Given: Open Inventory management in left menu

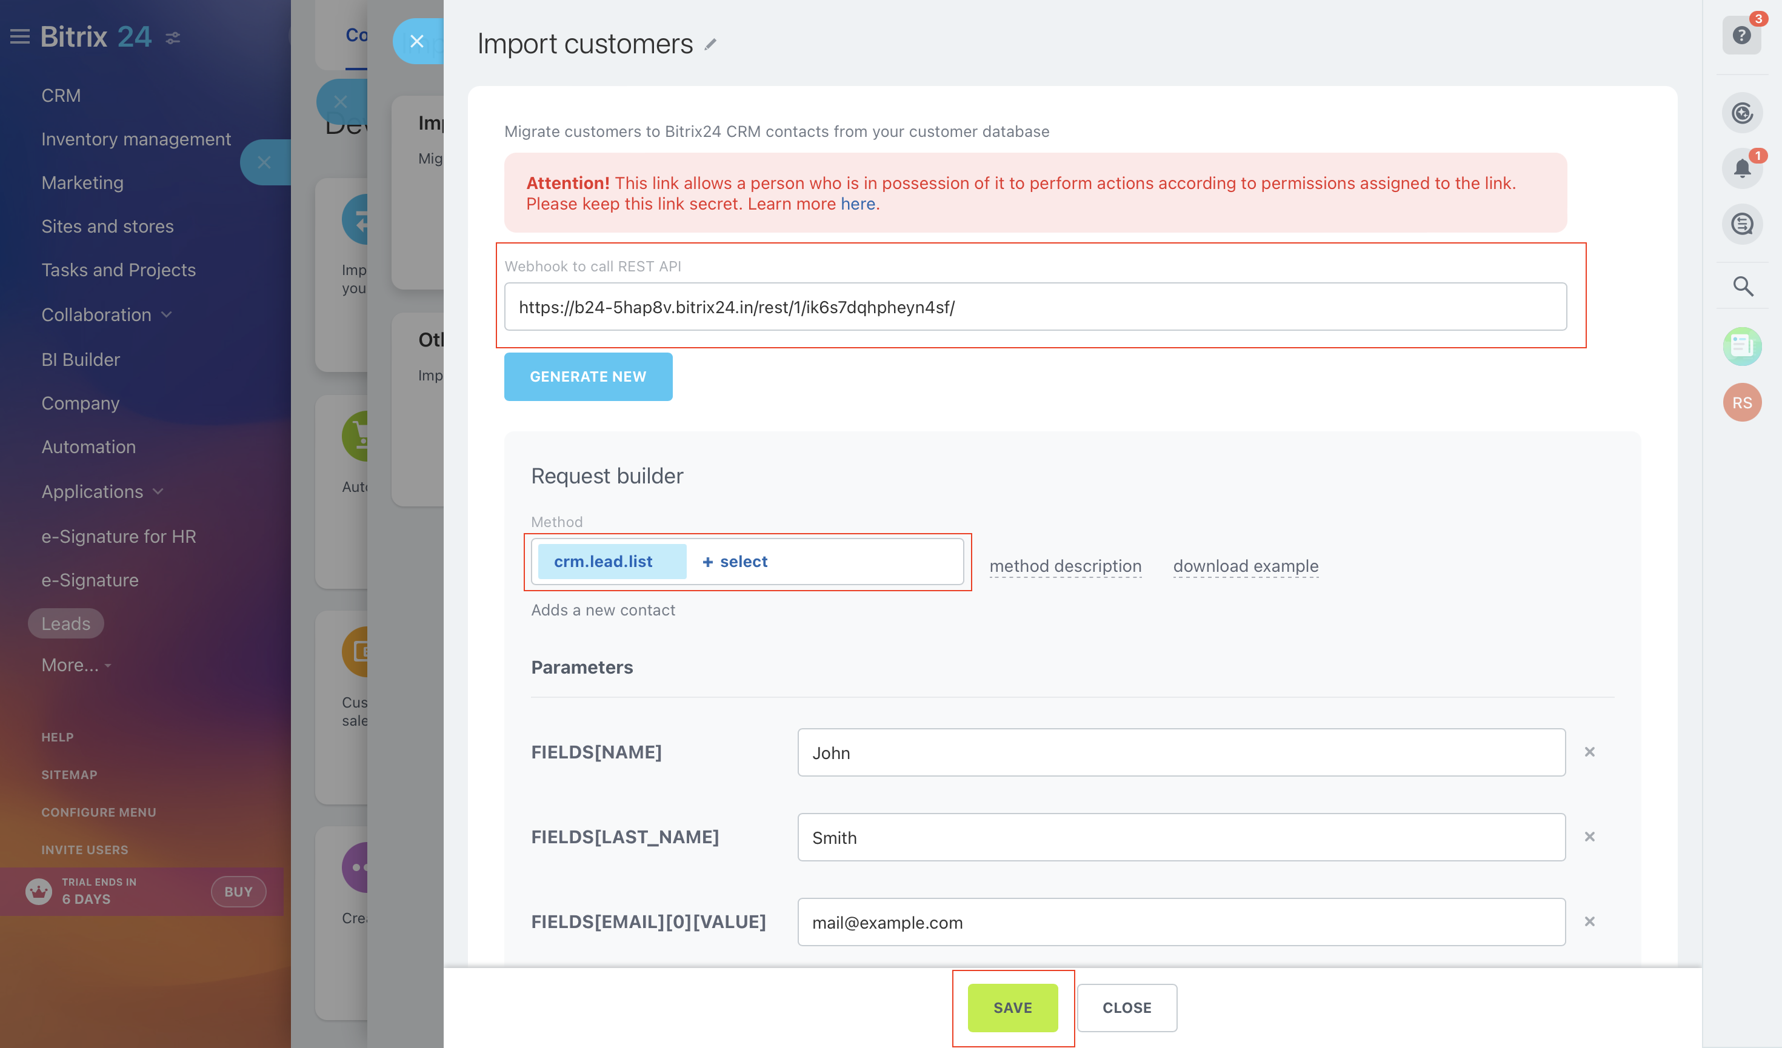Looking at the screenshot, I should pos(136,139).
